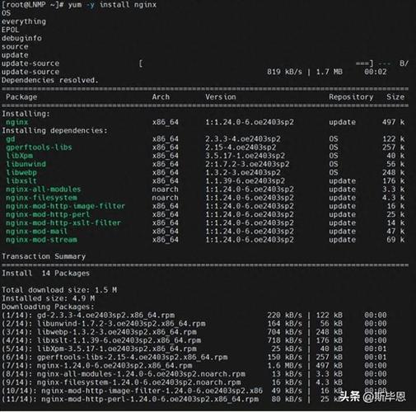The width and height of the screenshot is (416, 412).
Task: Click the (1/14) gd-2.3.3-4 rpm download line
Action: pyautogui.click(x=194, y=316)
